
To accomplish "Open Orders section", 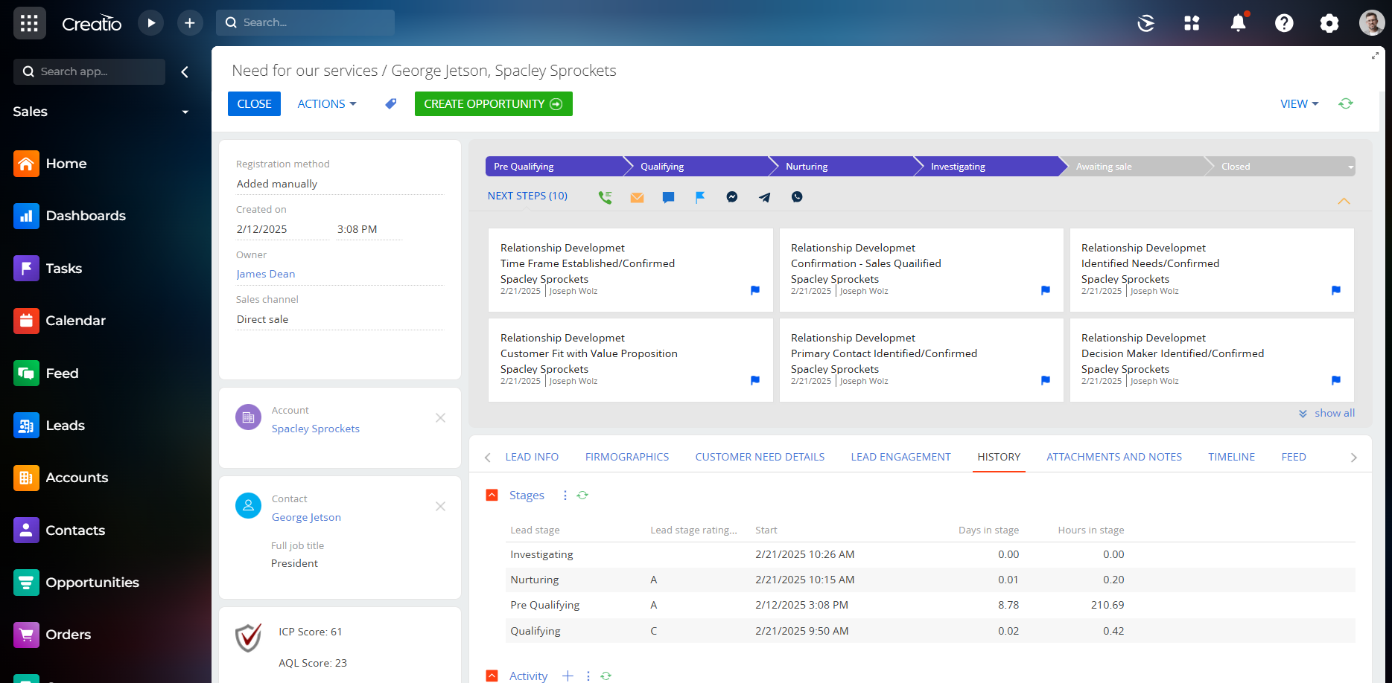I will pos(52,635).
